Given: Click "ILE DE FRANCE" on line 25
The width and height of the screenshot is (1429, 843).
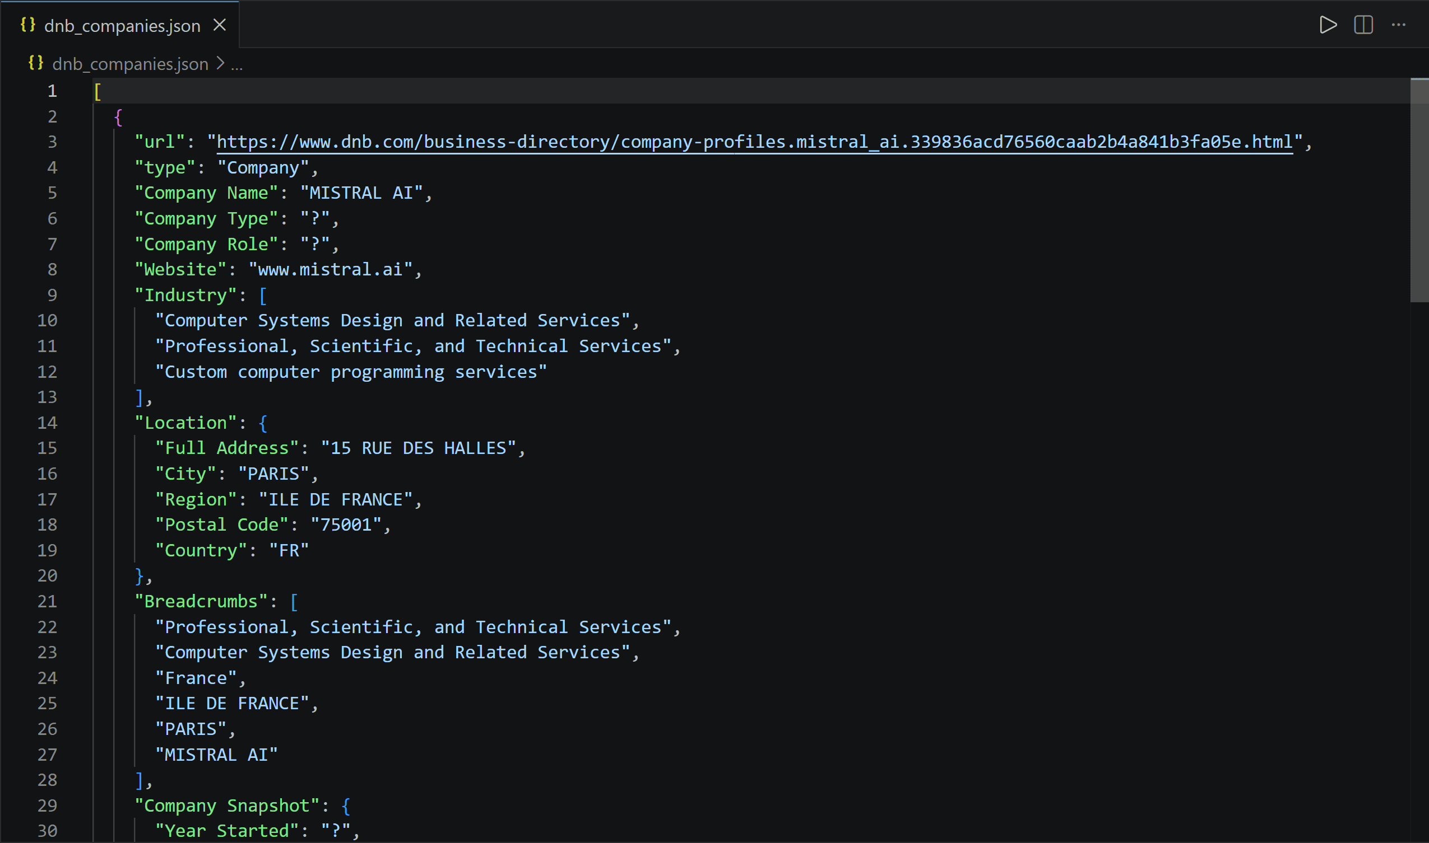Looking at the screenshot, I should click(x=232, y=703).
